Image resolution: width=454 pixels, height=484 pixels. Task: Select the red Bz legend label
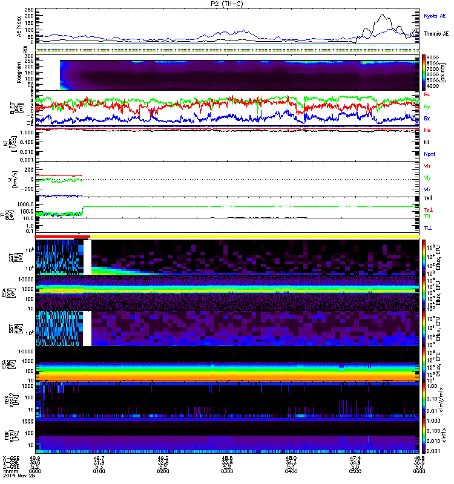(427, 94)
